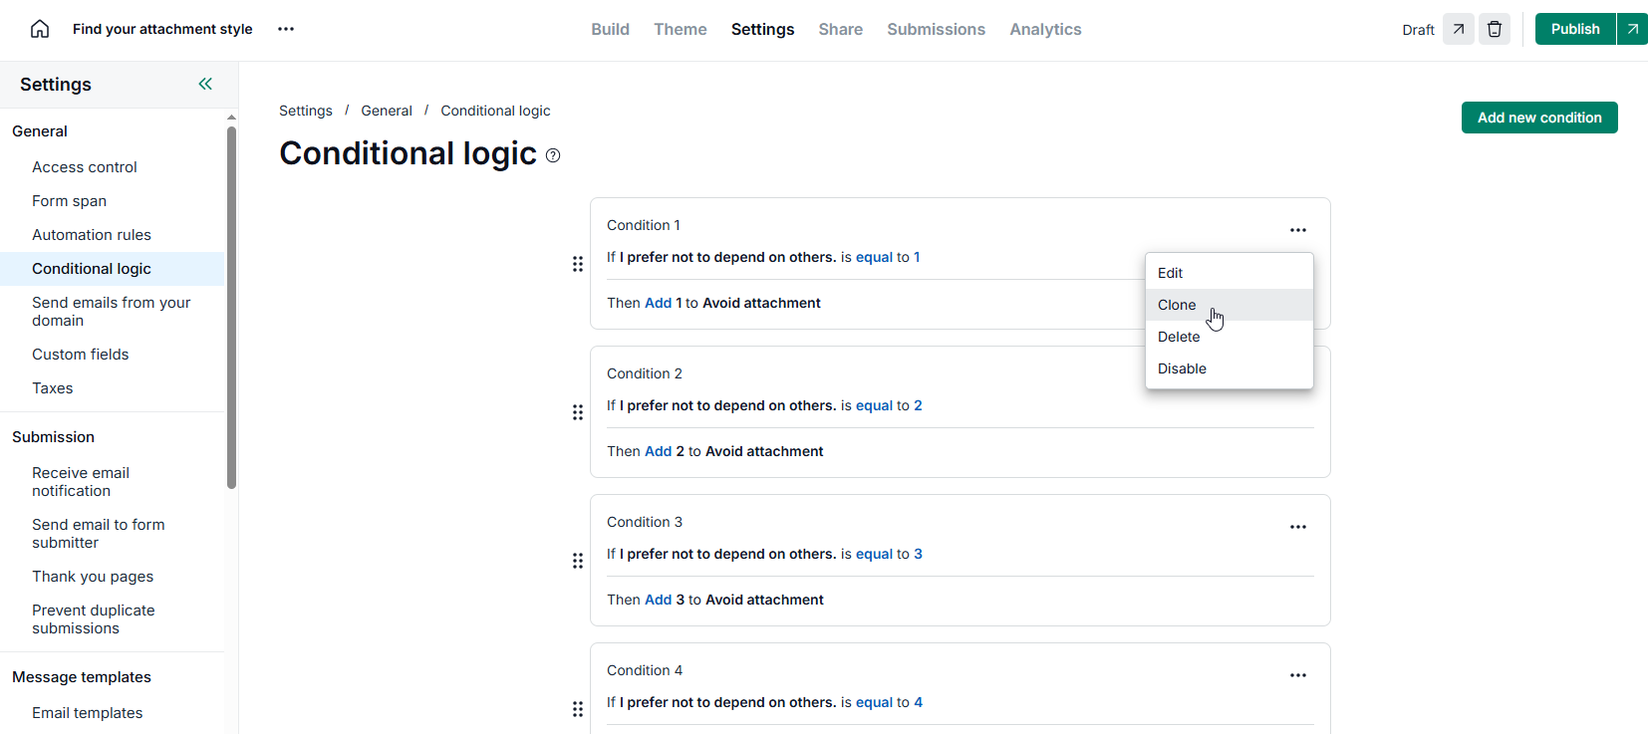Choose Disable in the condition menu
This screenshot has width=1648, height=734.
1182,368
